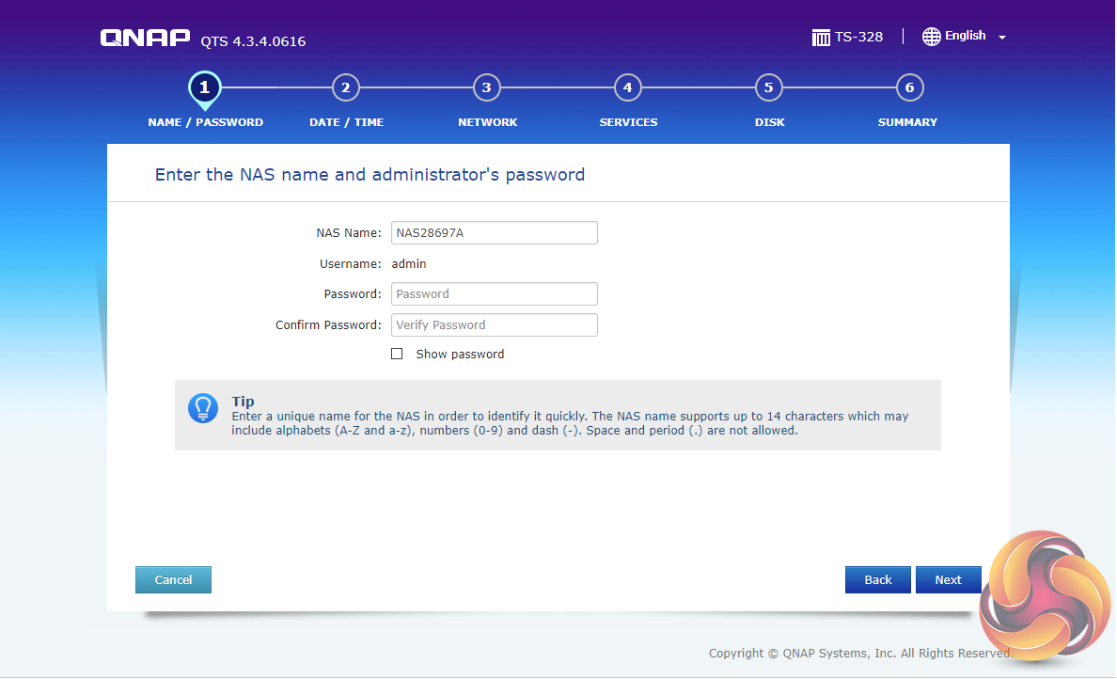This screenshot has width=1117, height=679.
Task: Select step 4 circle in wizard
Action: click(627, 87)
